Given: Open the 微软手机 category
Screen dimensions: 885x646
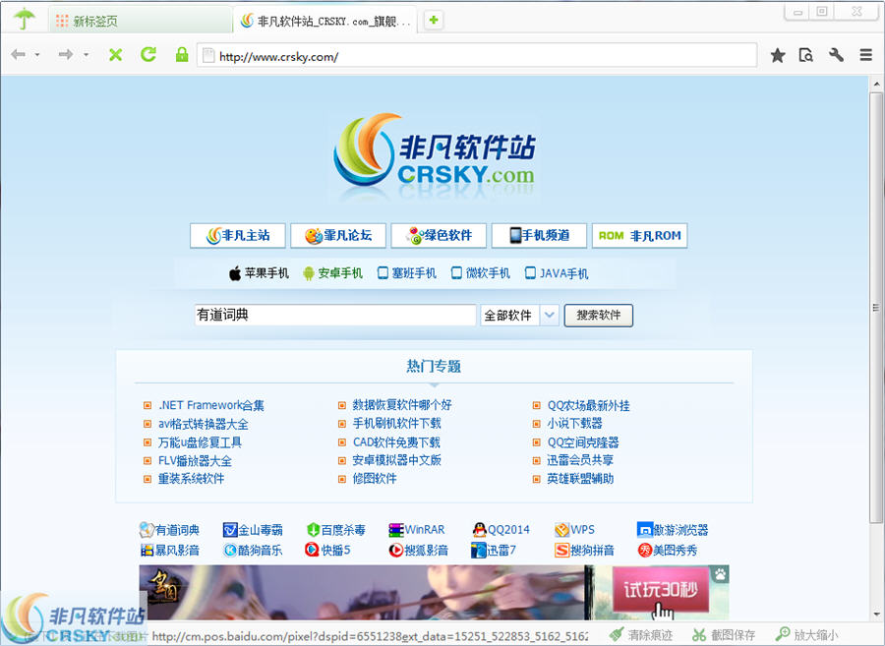Looking at the screenshot, I should [480, 273].
